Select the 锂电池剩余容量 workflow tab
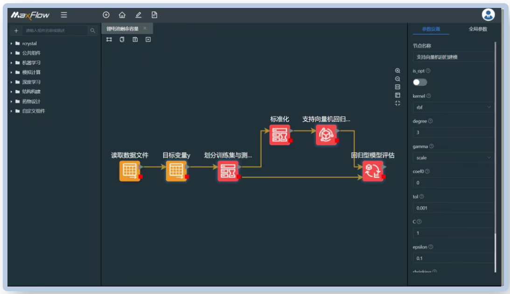This screenshot has width=510, height=294. (x=122, y=29)
